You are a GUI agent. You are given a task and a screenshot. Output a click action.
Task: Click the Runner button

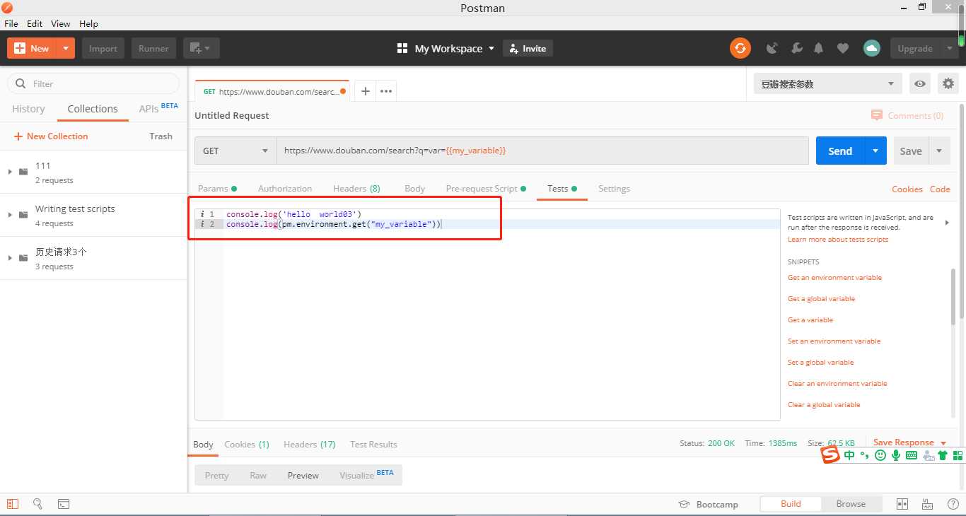click(153, 48)
